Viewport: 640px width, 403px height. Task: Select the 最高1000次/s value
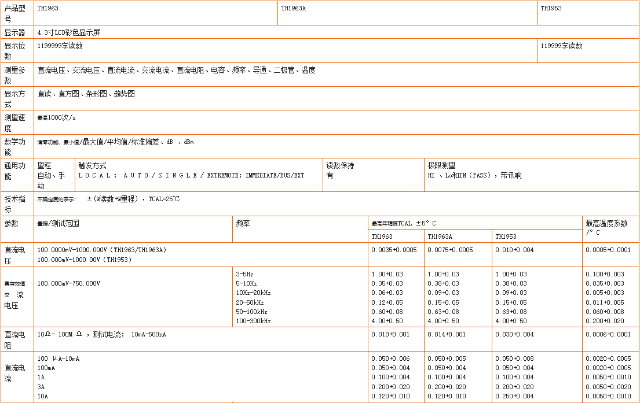tap(56, 118)
